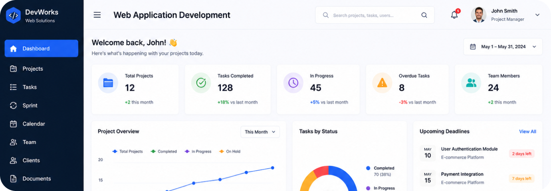This screenshot has height=191, width=551.
Task: Click the Documents file icon in sidebar
Action: (13, 179)
